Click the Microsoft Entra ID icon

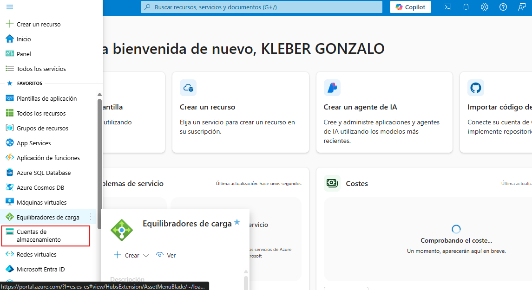(10, 269)
